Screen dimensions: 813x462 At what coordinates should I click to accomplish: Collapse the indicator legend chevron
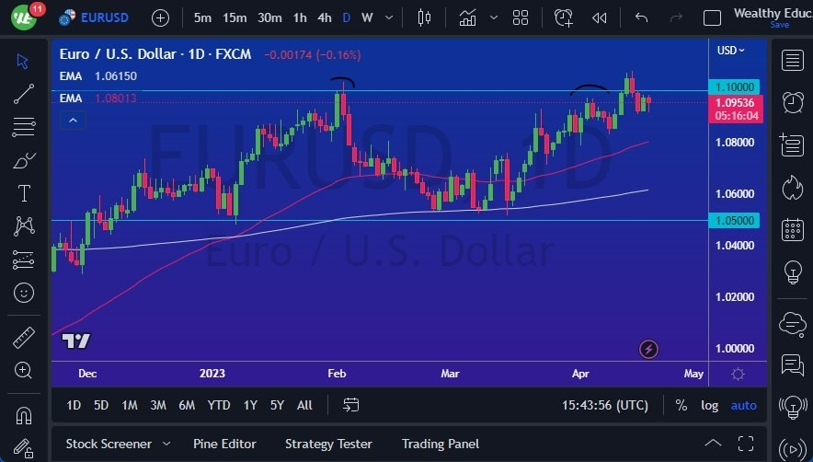73,121
